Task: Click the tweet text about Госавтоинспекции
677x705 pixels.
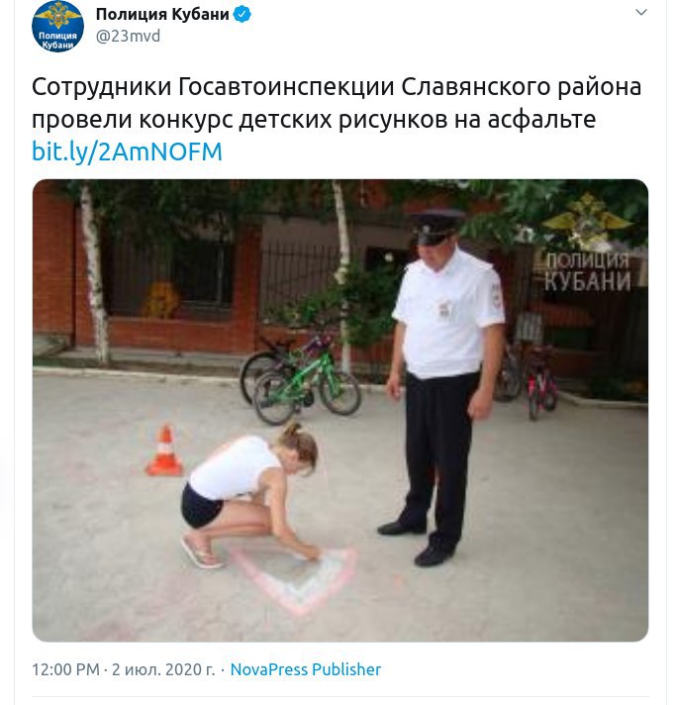Action: point(337,103)
